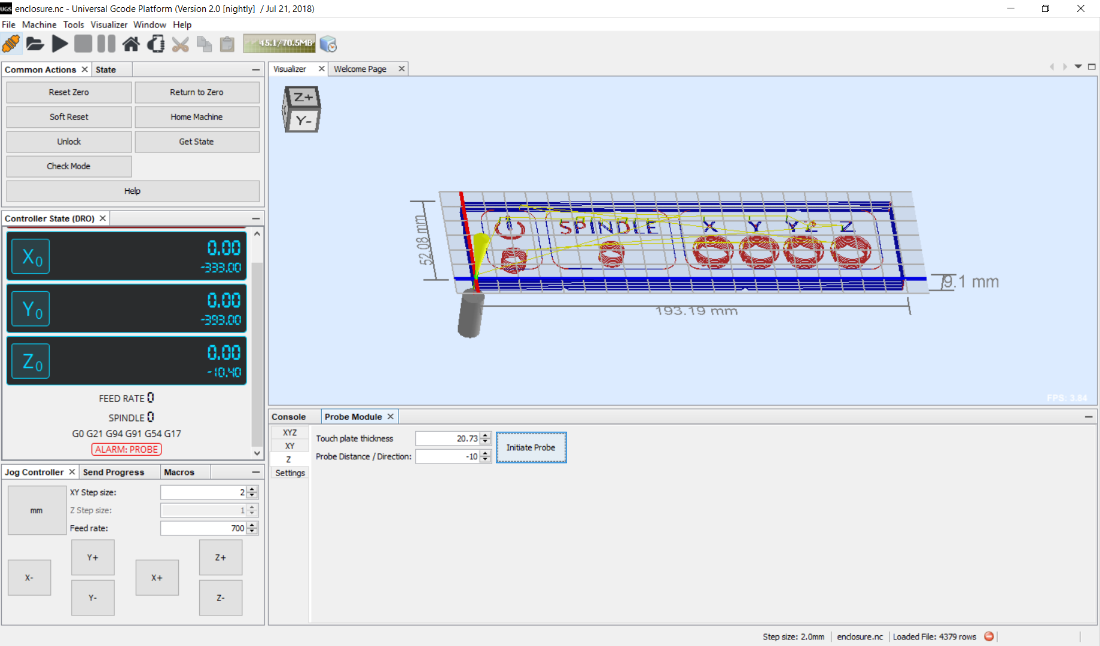Click the red status icon in status bar
The height and width of the screenshot is (646, 1100).
(x=989, y=636)
